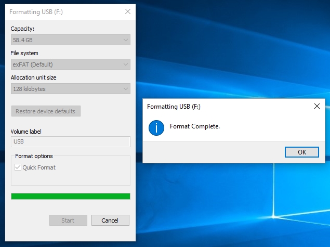This screenshot has height=247, width=330.
Task: Open the Allocation unit size dropdown
Action: [71, 88]
